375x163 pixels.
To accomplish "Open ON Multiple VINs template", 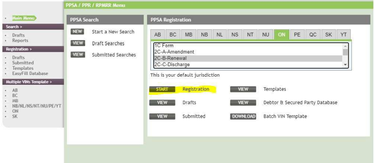I will (15, 111).
